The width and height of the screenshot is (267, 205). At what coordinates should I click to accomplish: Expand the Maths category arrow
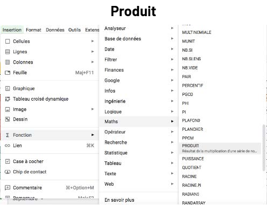(172, 122)
